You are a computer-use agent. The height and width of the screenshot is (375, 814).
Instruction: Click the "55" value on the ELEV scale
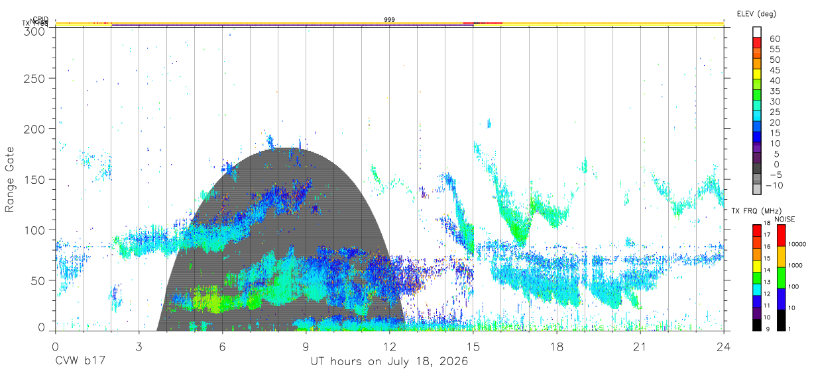pyautogui.click(x=775, y=50)
